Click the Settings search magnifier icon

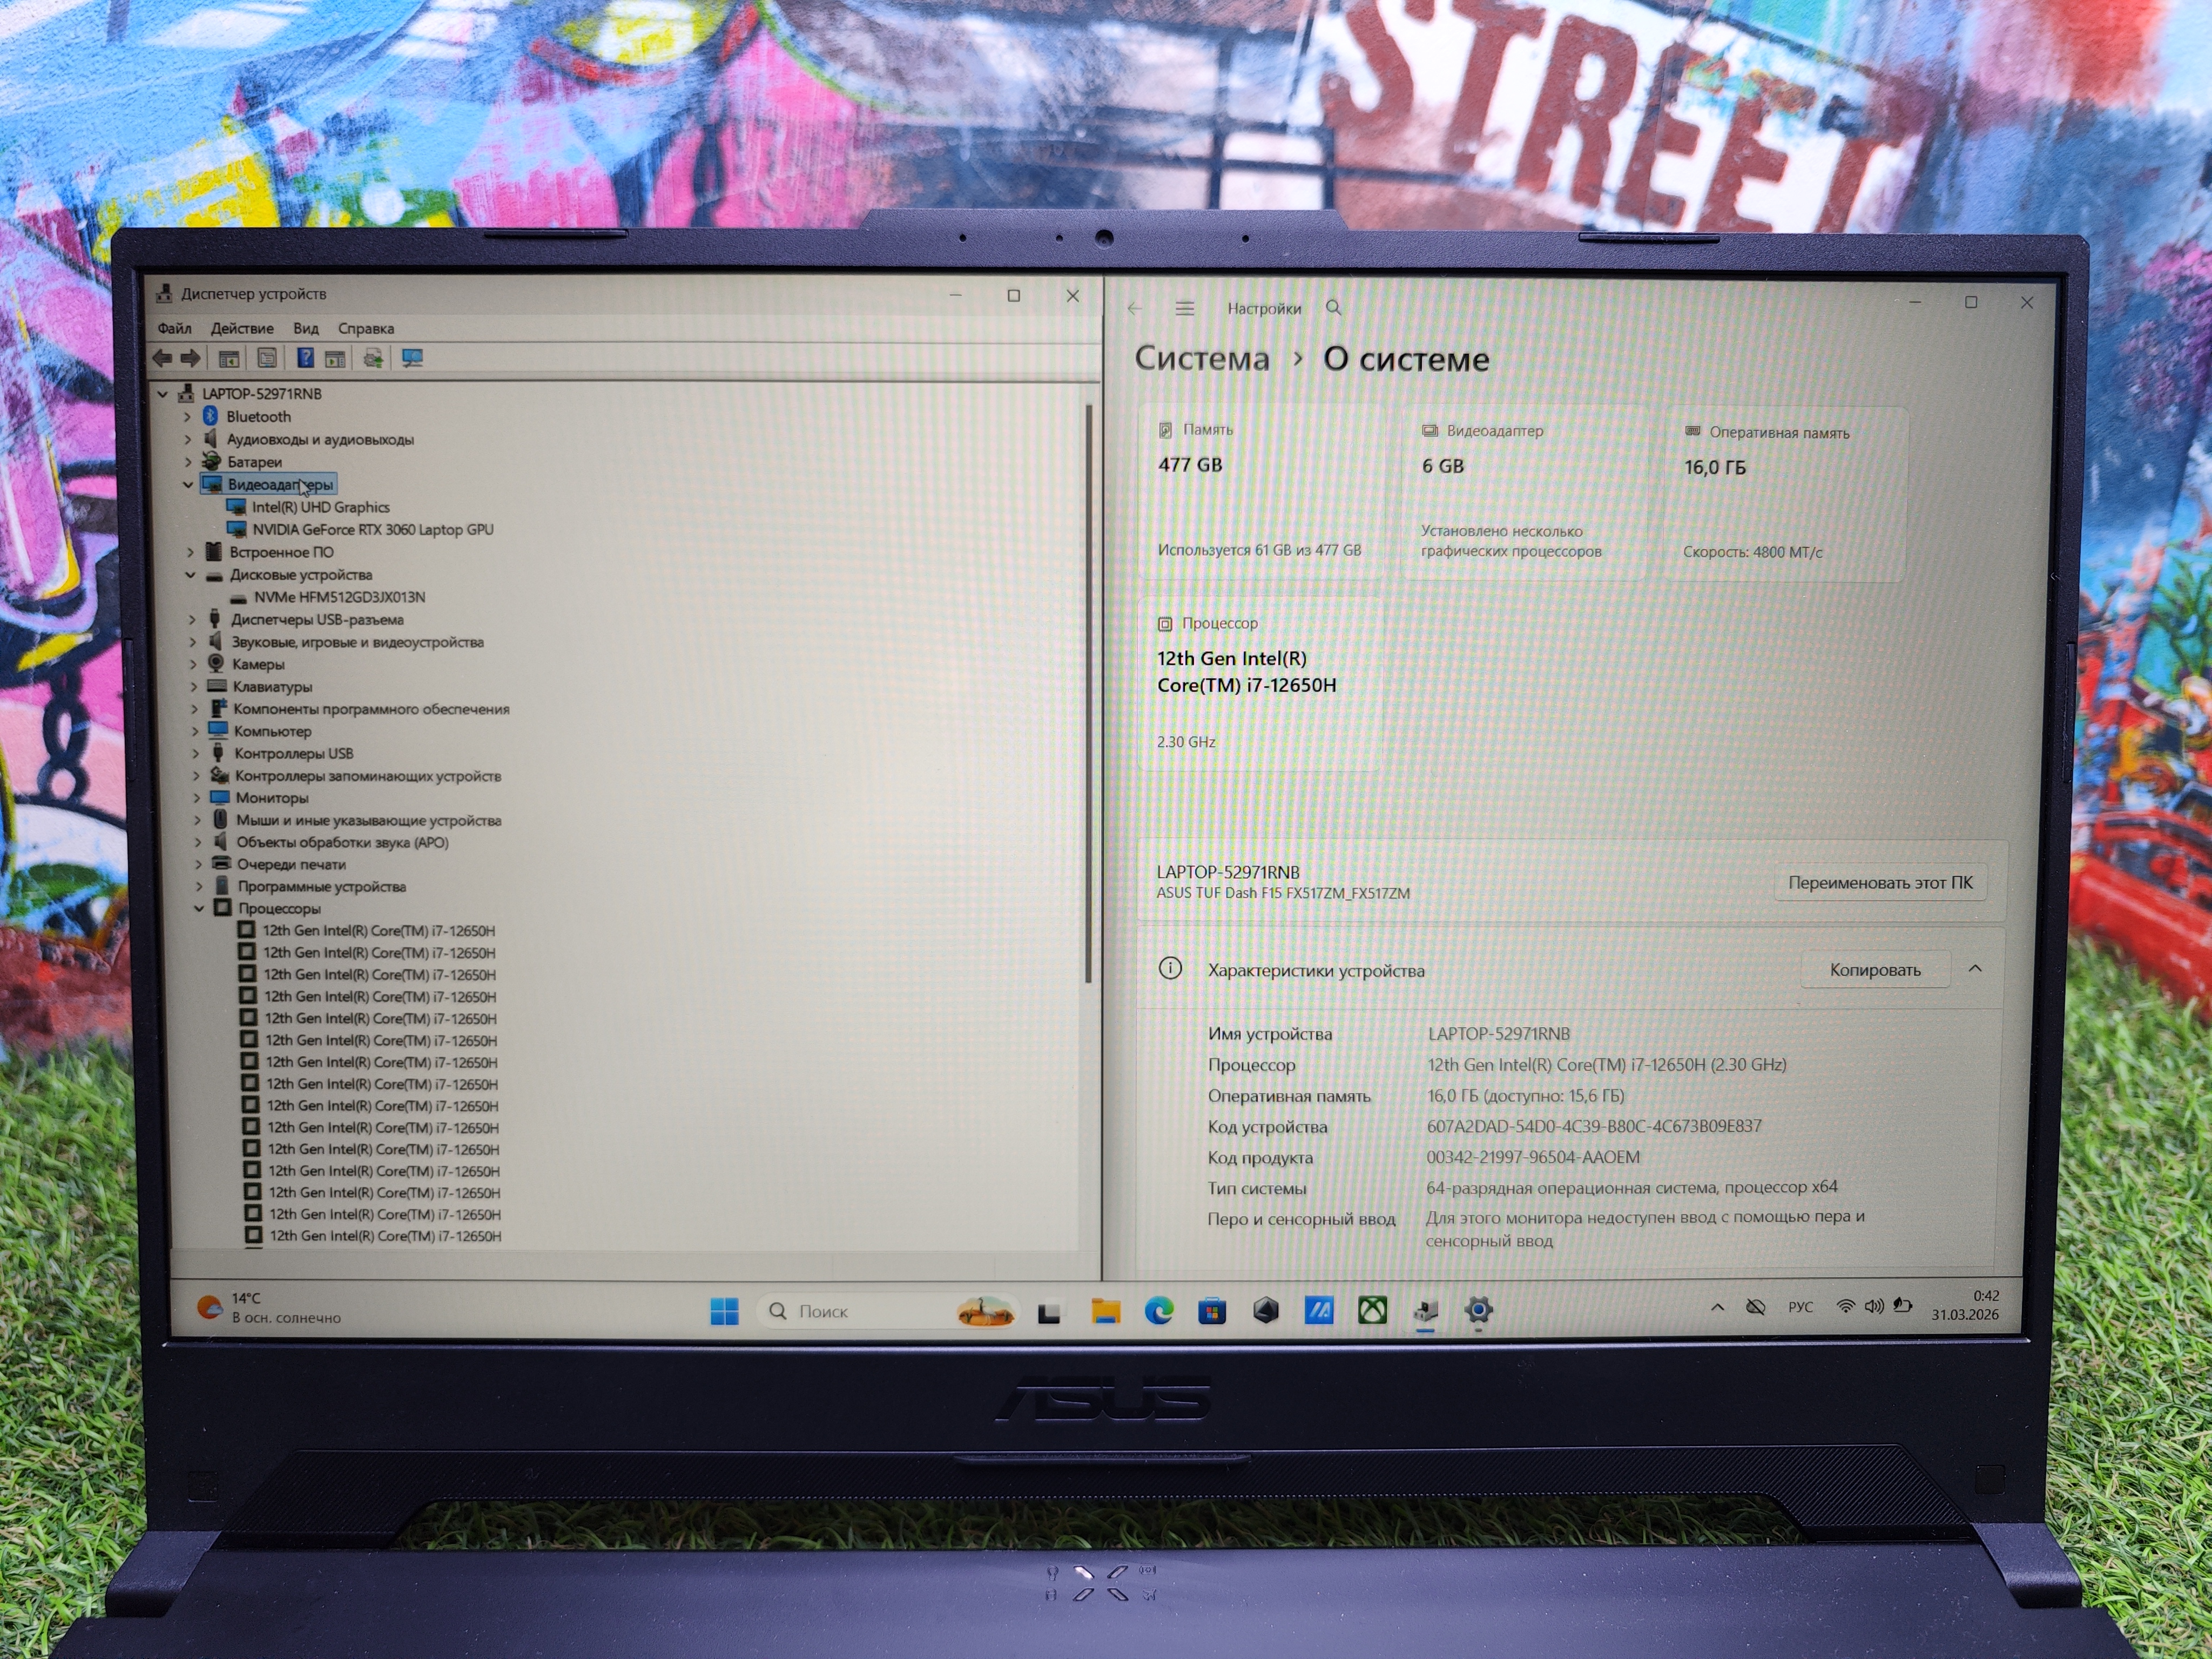[x=1333, y=308]
